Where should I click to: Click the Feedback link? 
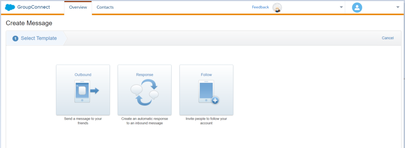(260, 7)
